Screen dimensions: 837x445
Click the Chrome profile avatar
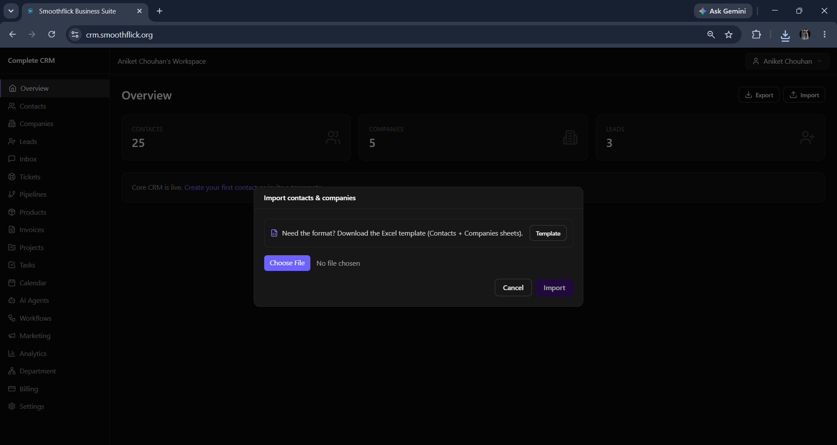[805, 34]
